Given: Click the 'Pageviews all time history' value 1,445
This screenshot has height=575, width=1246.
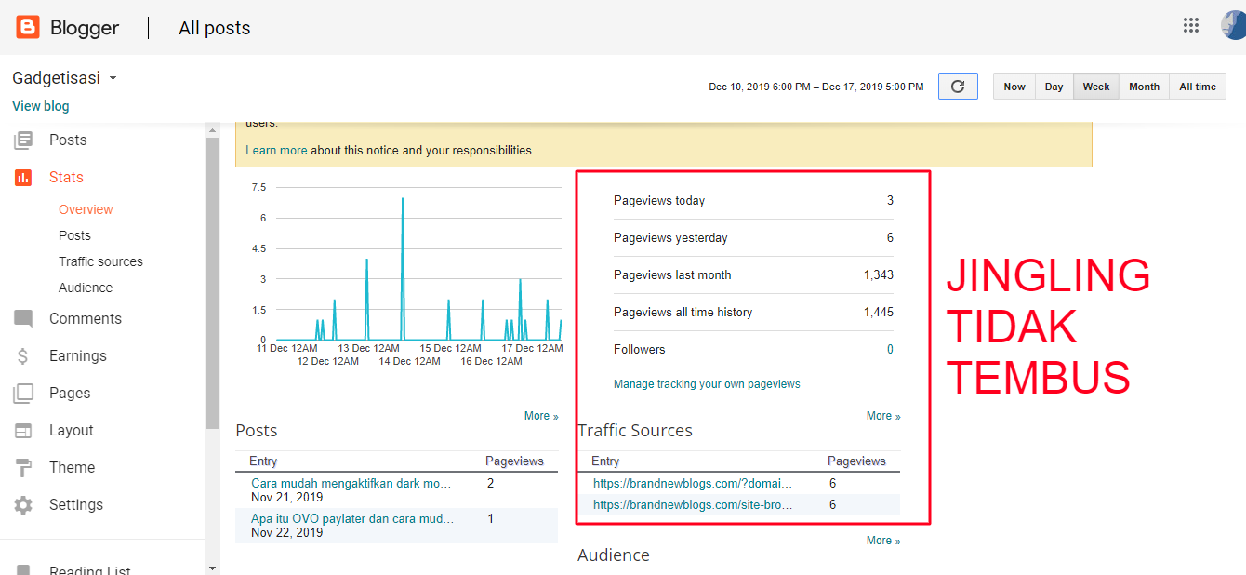Looking at the screenshot, I should (x=879, y=313).
